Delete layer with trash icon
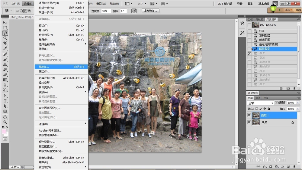The height and width of the screenshot is (170, 302). point(294,166)
